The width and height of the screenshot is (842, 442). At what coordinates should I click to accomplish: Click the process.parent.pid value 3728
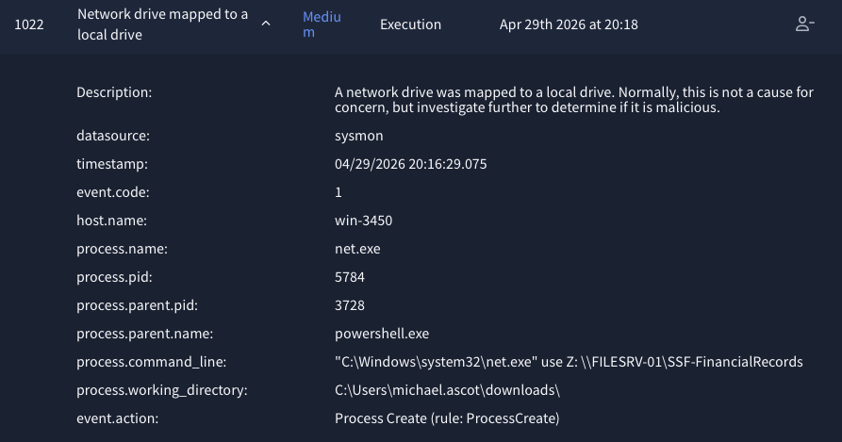[350, 305]
